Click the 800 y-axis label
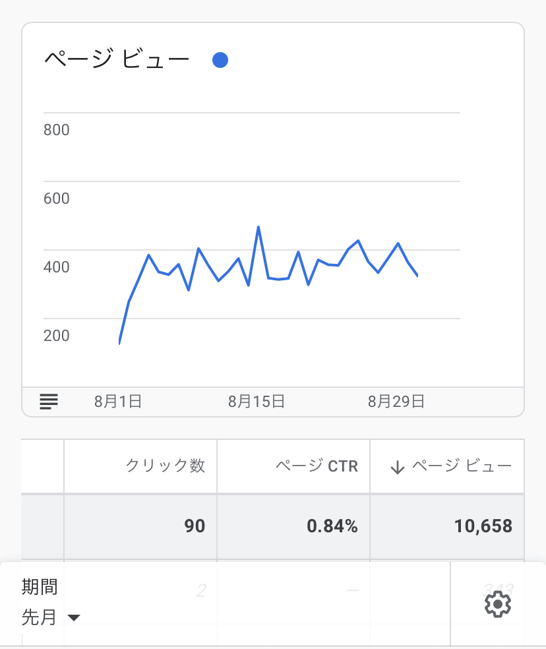The image size is (546, 649). (x=57, y=130)
